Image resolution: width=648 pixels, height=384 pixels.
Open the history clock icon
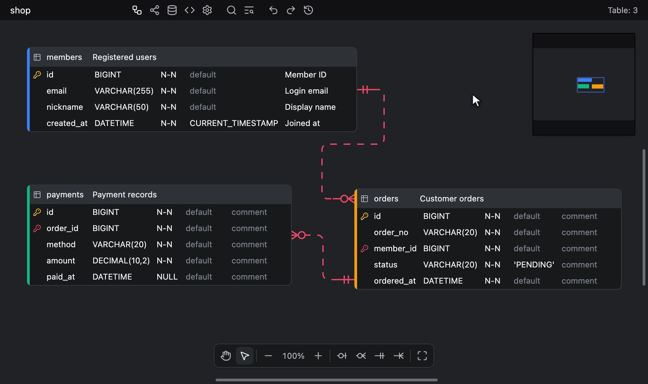coord(308,10)
